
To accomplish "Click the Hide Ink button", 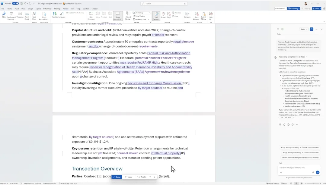I will 211,15.
